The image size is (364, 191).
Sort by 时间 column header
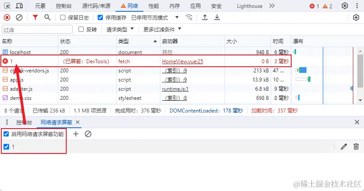click(x=281, y=41)
